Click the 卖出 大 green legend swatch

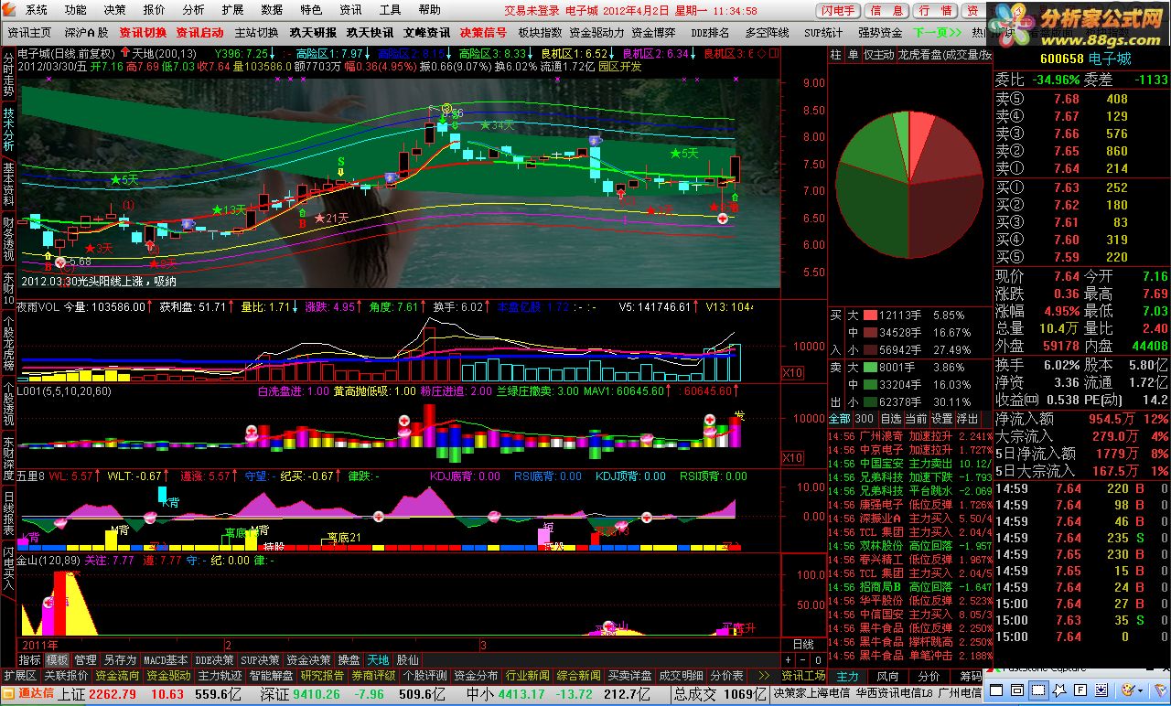point(870,368)
